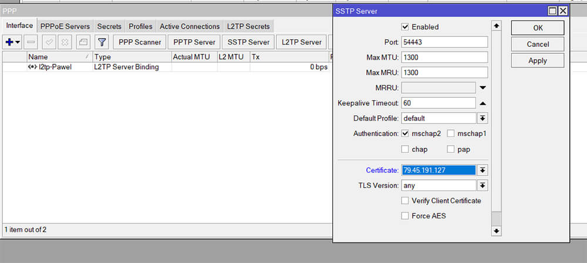Click the 0 bps Tx value
Image resolution: width=587 pixels, height=263 pixels.
click(319, 67)
